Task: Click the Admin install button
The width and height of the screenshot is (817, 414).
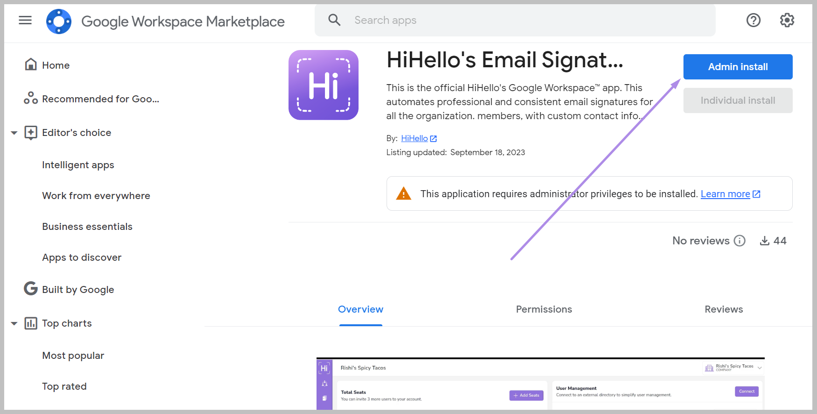Action: pos(738,67)
